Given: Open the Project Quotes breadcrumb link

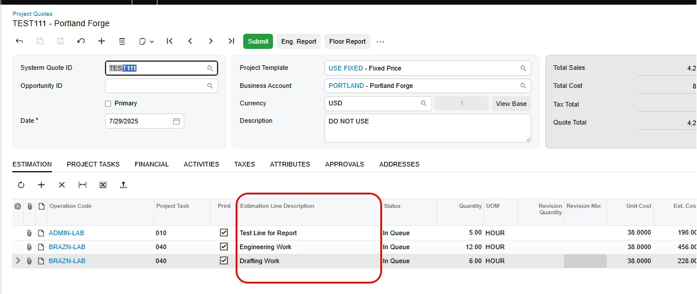Looking at the screenshot, I should coord(32,14).
